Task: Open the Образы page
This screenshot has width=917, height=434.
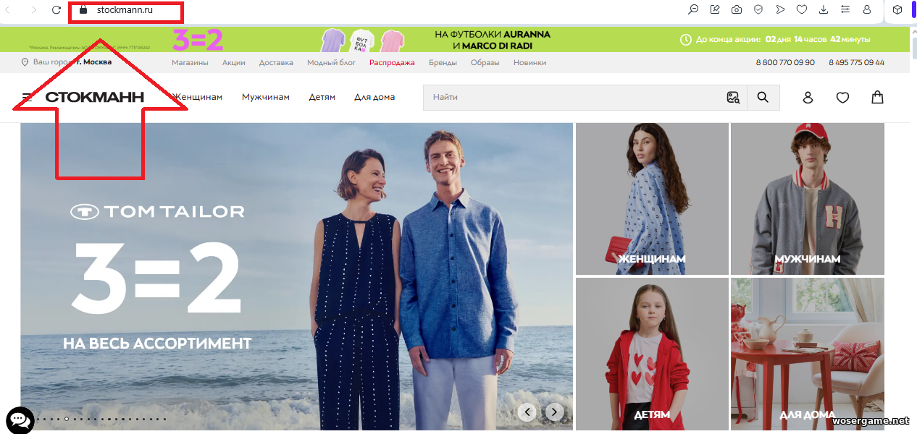Action: pos(485,62)
